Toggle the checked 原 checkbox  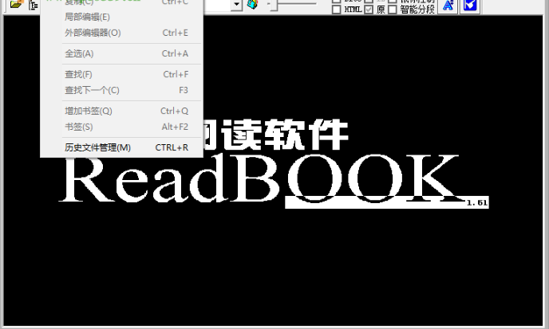(369, 10)
